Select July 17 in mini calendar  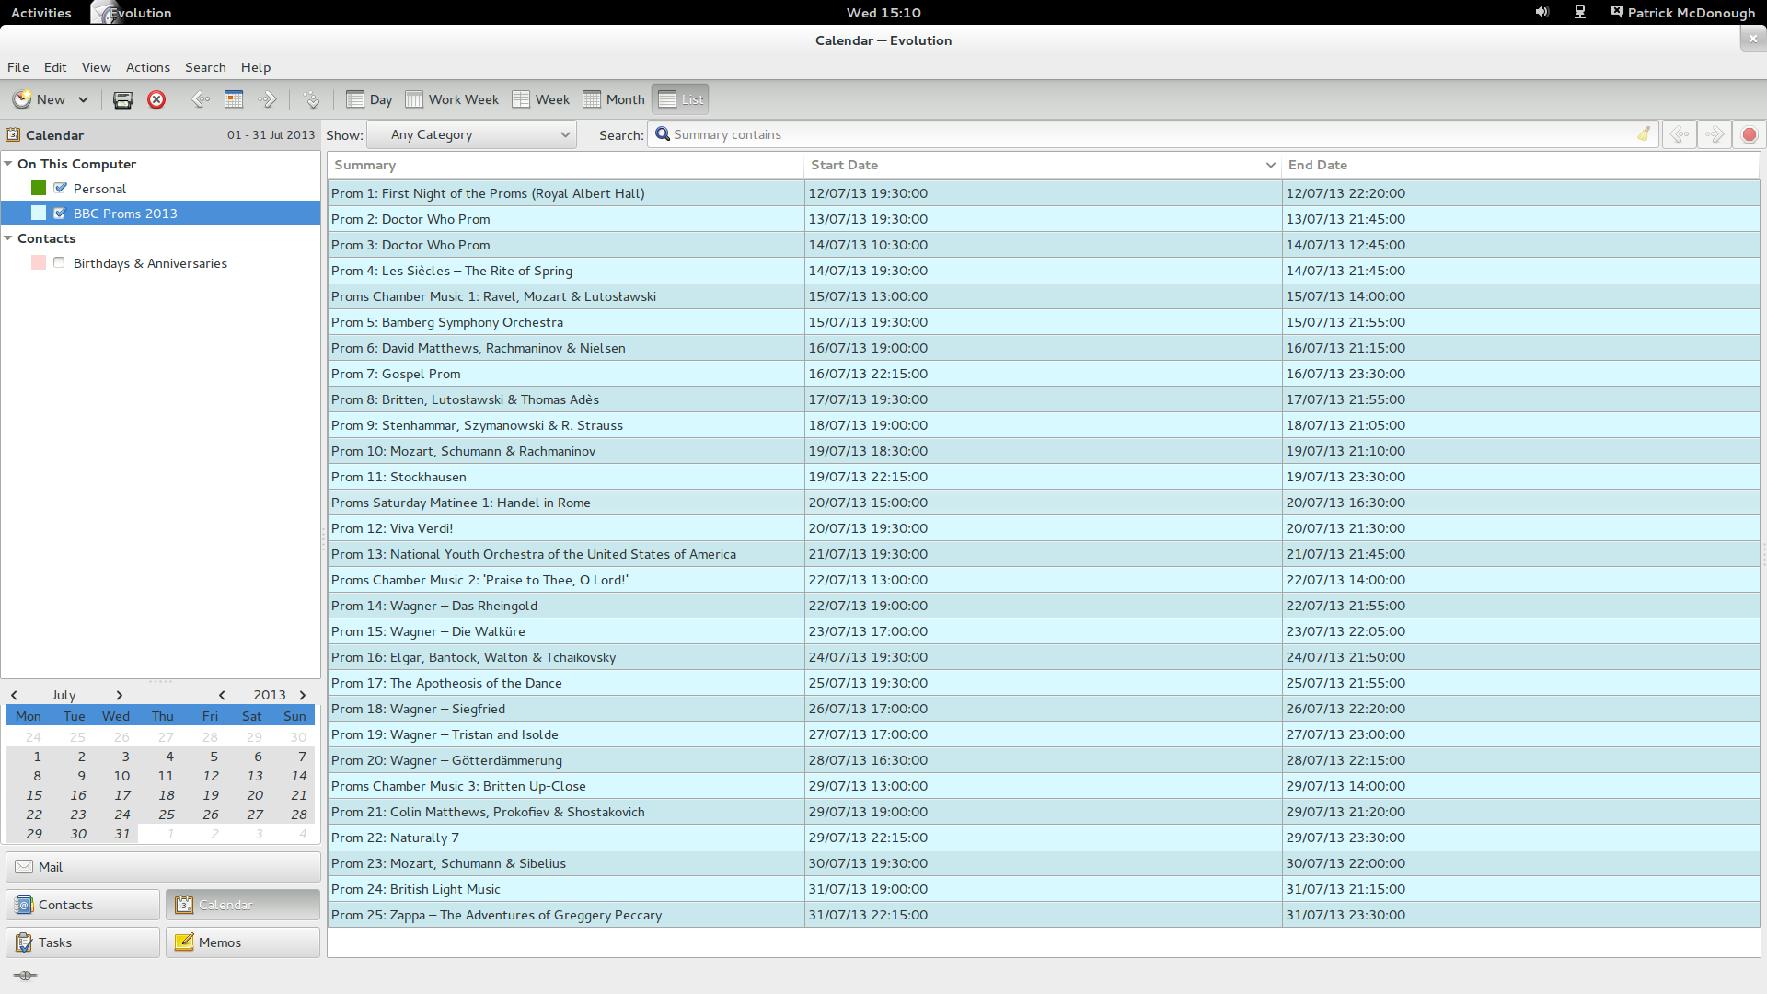click(122, 795)
